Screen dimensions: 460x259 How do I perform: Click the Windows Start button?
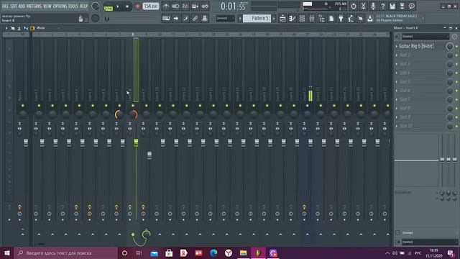pyautogui.click(x=6, y=253)
